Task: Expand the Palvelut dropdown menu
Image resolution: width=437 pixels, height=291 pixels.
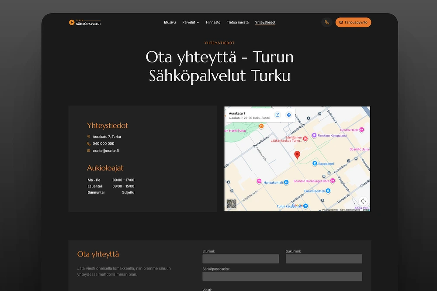Action: point(191,22)
